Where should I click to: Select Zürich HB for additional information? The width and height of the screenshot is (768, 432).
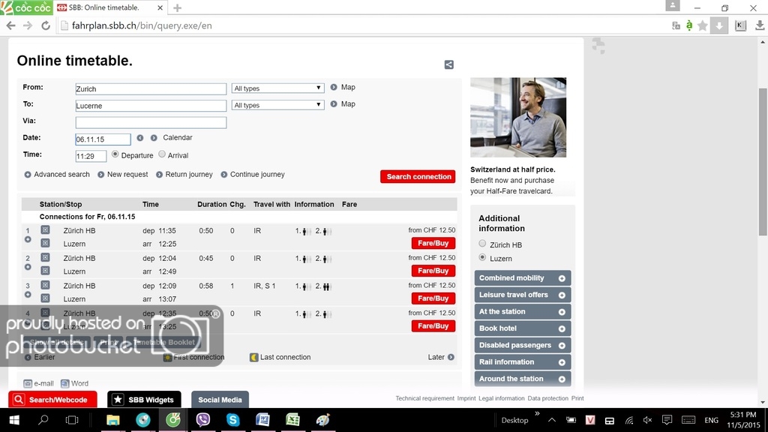(482, 244)
